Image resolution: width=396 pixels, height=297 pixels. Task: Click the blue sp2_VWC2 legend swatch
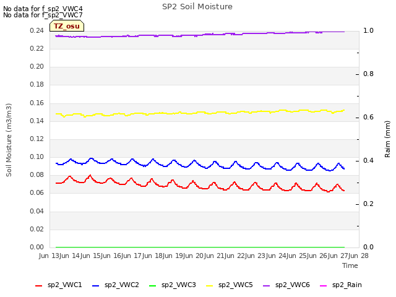[95, 286]
